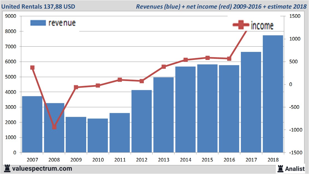Viewport: 309px width, 174px height.
Task: Click the Analist label text
Action: click(x=295, y=168)
